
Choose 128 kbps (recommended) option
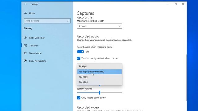click(x=100, y=72)
